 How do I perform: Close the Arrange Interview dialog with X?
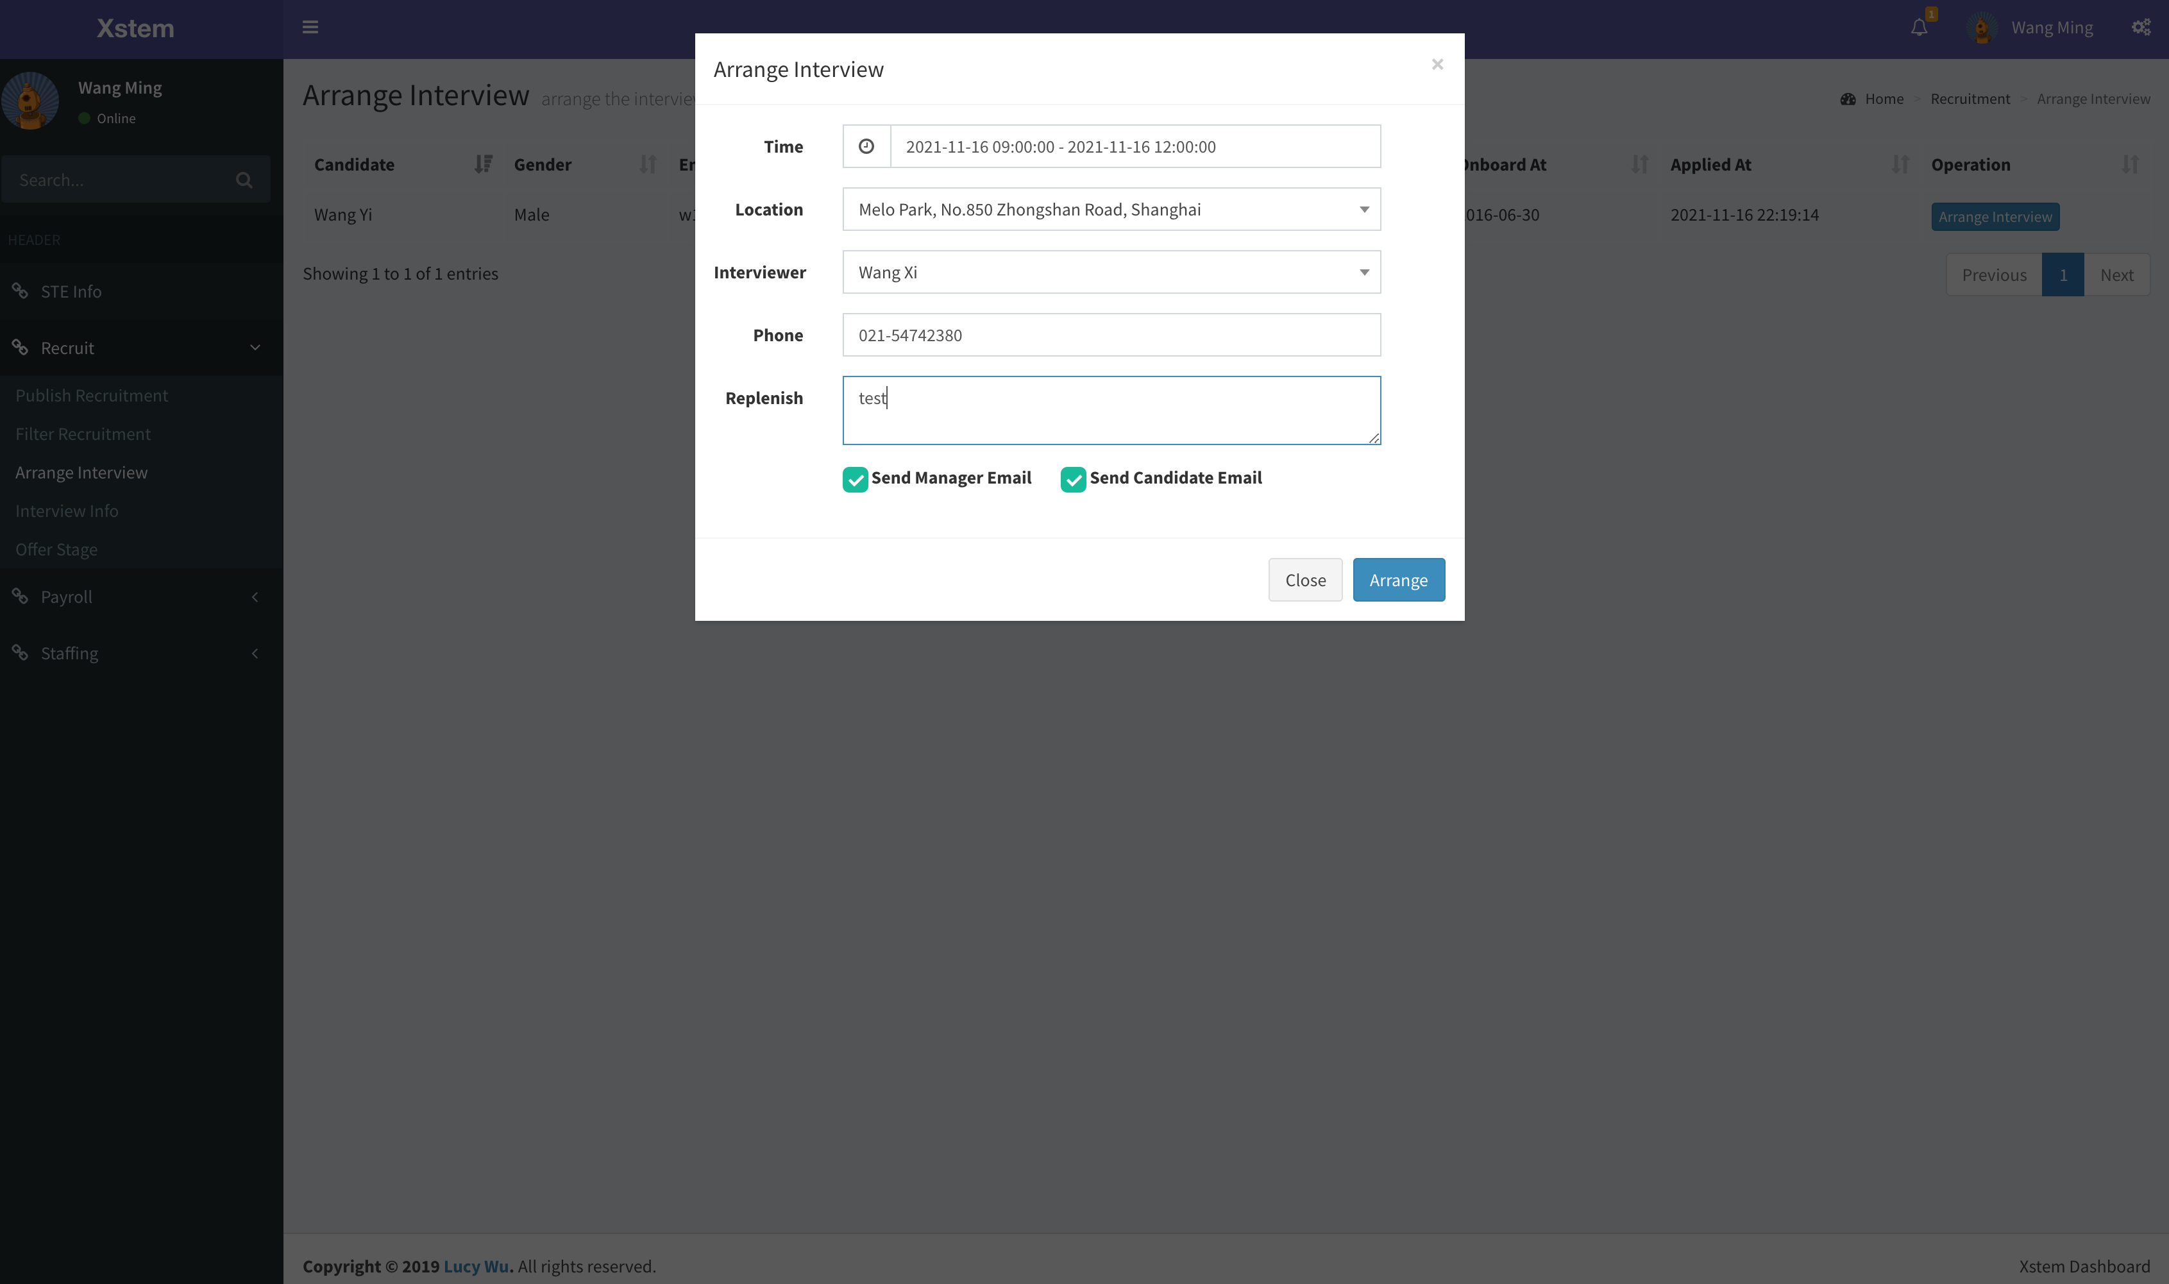point(1437,64)
